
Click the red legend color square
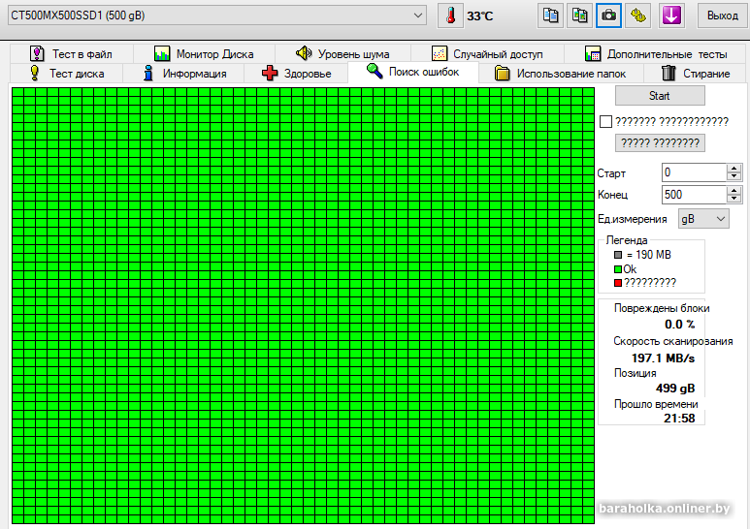click(617, 283)
